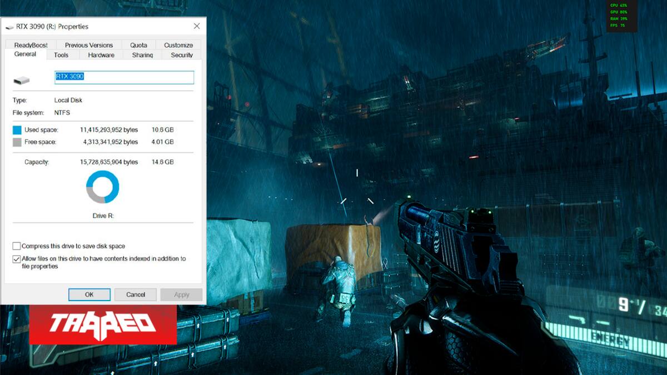Click the '15,728,635,904 bytes' capacity value
The image size is (667, 375).
click(109, 162)
